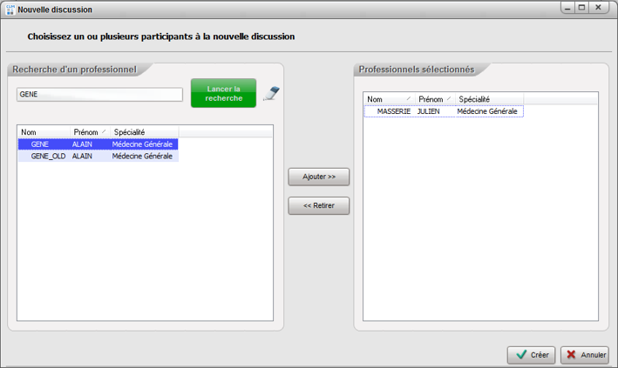Image resolution: width=618 pixels, height=368 pixels.
Task: Click the << Retirer button
Action: [x=319, y=206]
